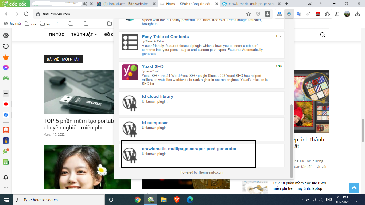Open the sidebar more options ellipsis
Viewport: 365px width, 205px height.
6,188
